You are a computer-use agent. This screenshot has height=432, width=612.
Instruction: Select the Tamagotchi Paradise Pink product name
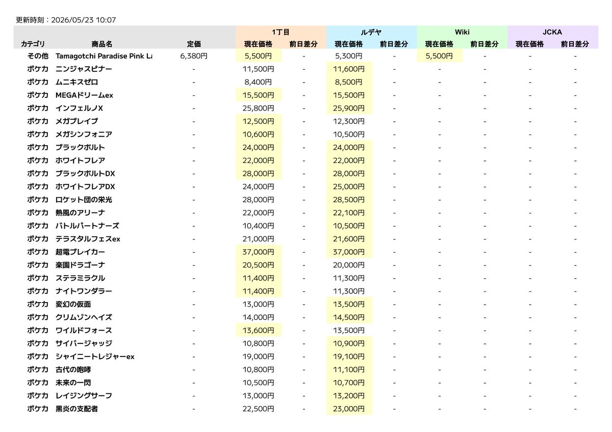104,56
